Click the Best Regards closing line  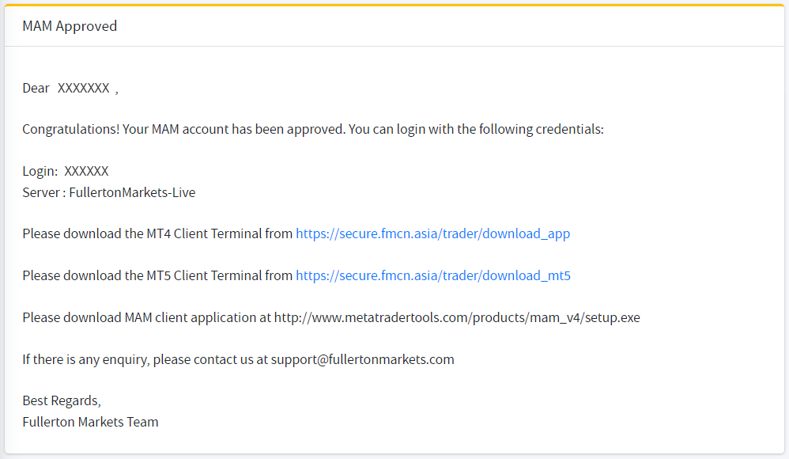62,400
